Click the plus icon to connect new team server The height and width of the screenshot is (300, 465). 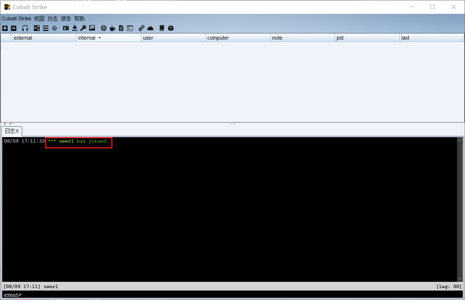click(5, 28)
